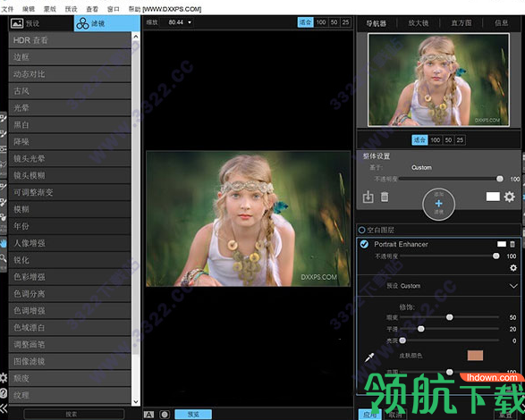
Task: Select the 色彩增强 filter
Action: [x=70, y=277]
